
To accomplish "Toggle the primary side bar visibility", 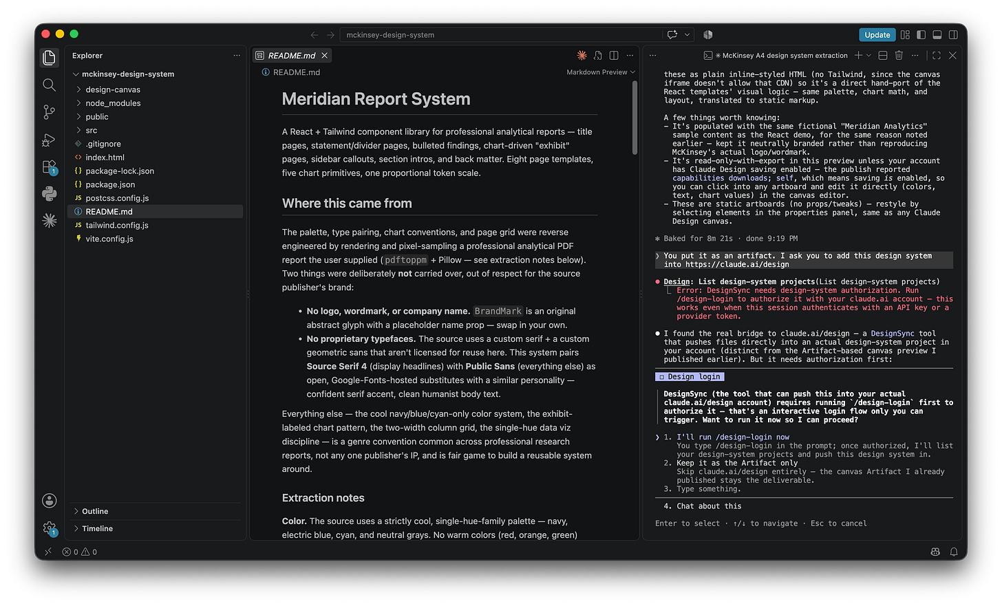I will [921, 34].
